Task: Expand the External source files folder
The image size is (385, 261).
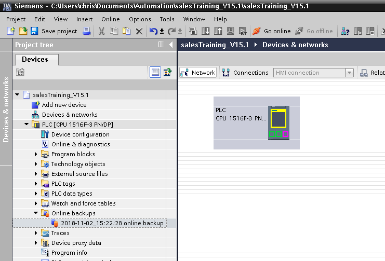Action: pyautogui.click(x=36, y=174)
